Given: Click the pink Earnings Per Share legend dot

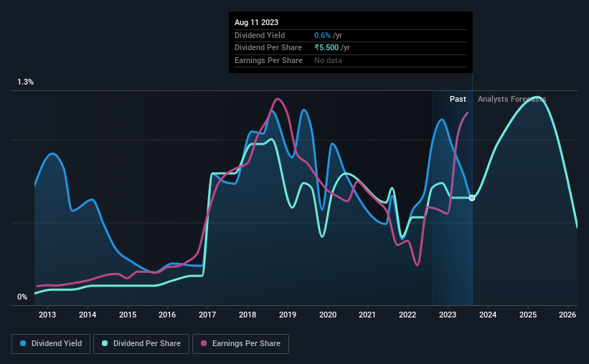Looking at the screenshot, I should [204, 343].
